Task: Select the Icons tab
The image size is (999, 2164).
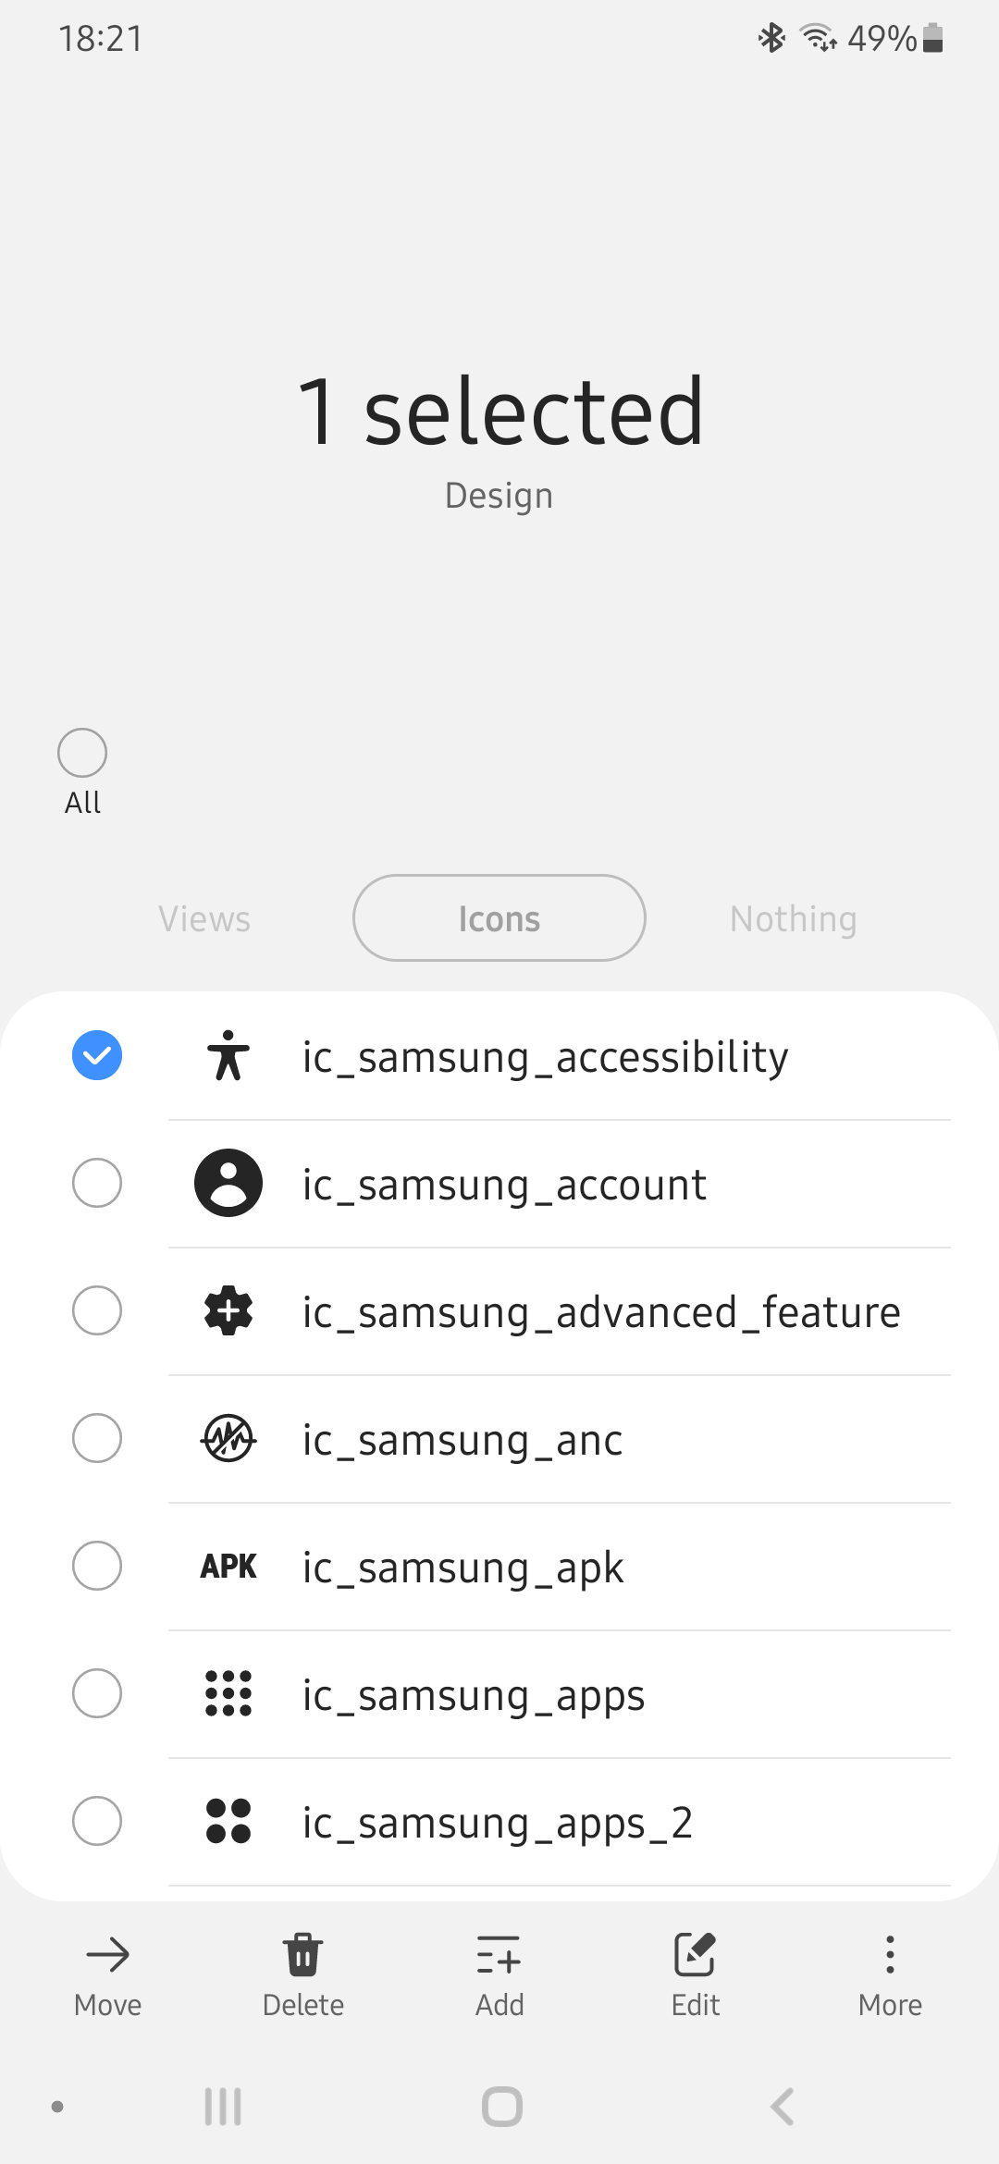Action: coord(499,918)
